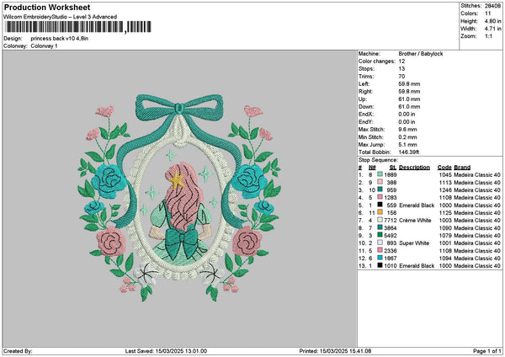Viewport: 505px width, 357px height.
Task: Select the pink swatch beside 1283 stitches
Action: click(380, 198)
